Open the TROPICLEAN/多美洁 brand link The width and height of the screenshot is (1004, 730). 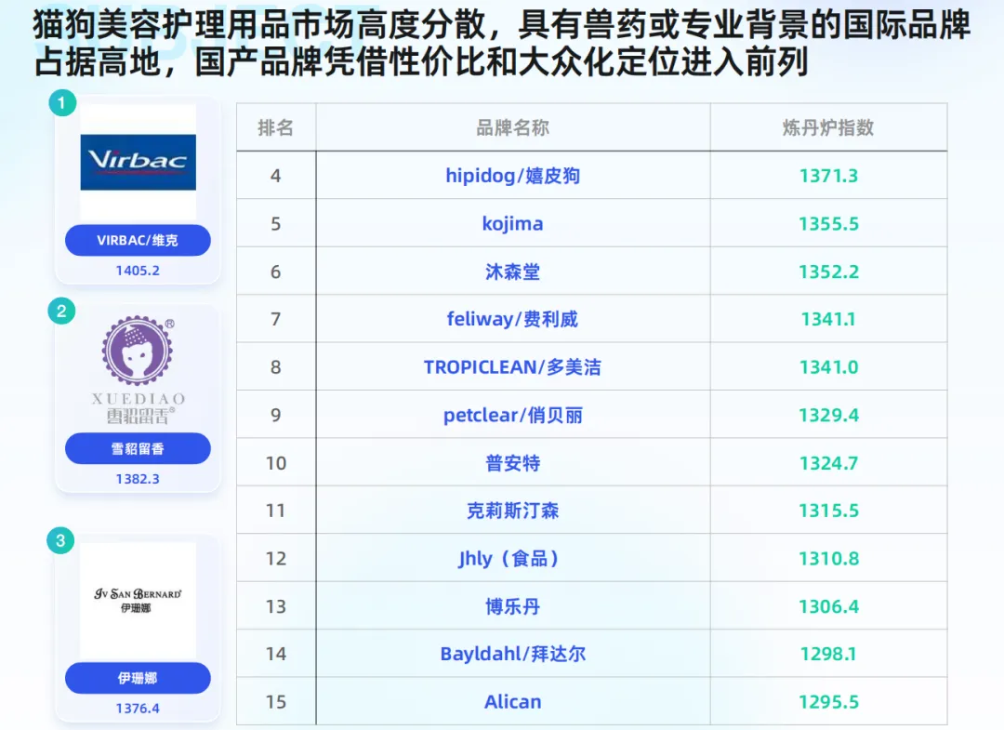pos(512,367)
